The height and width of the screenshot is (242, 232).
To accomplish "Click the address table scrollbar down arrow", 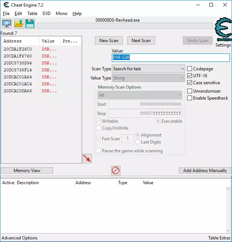I will coord(228,230).
